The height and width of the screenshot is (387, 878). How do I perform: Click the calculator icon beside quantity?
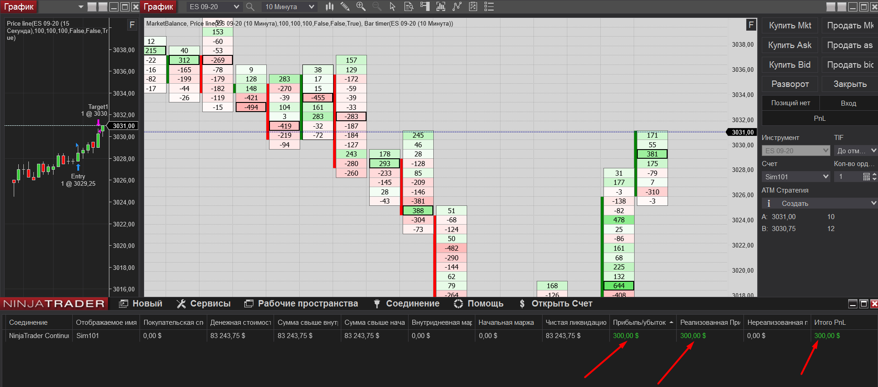point(866,177)
